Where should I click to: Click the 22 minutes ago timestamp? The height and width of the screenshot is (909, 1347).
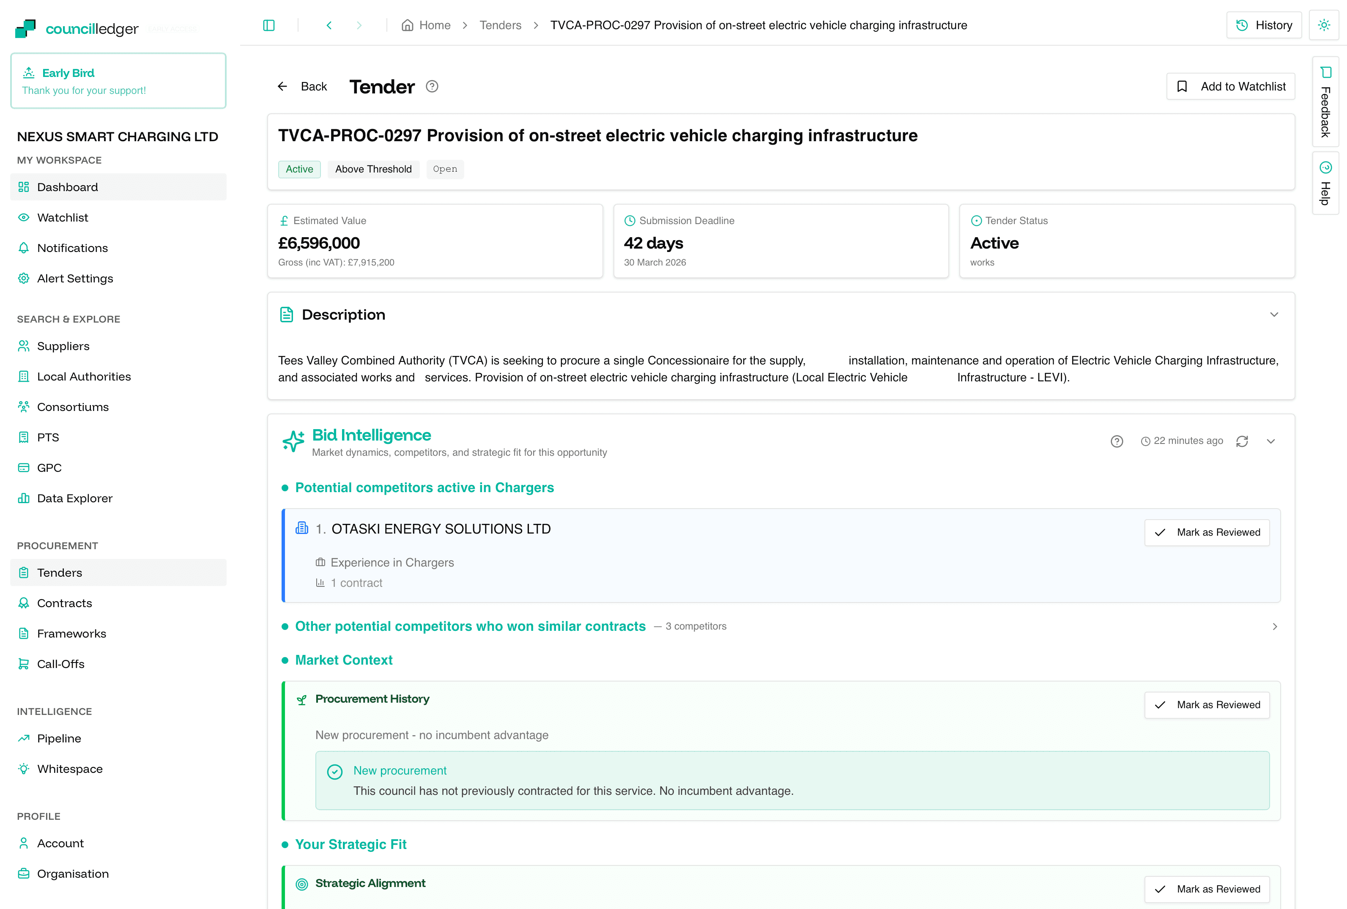(x=1182, y=441)
